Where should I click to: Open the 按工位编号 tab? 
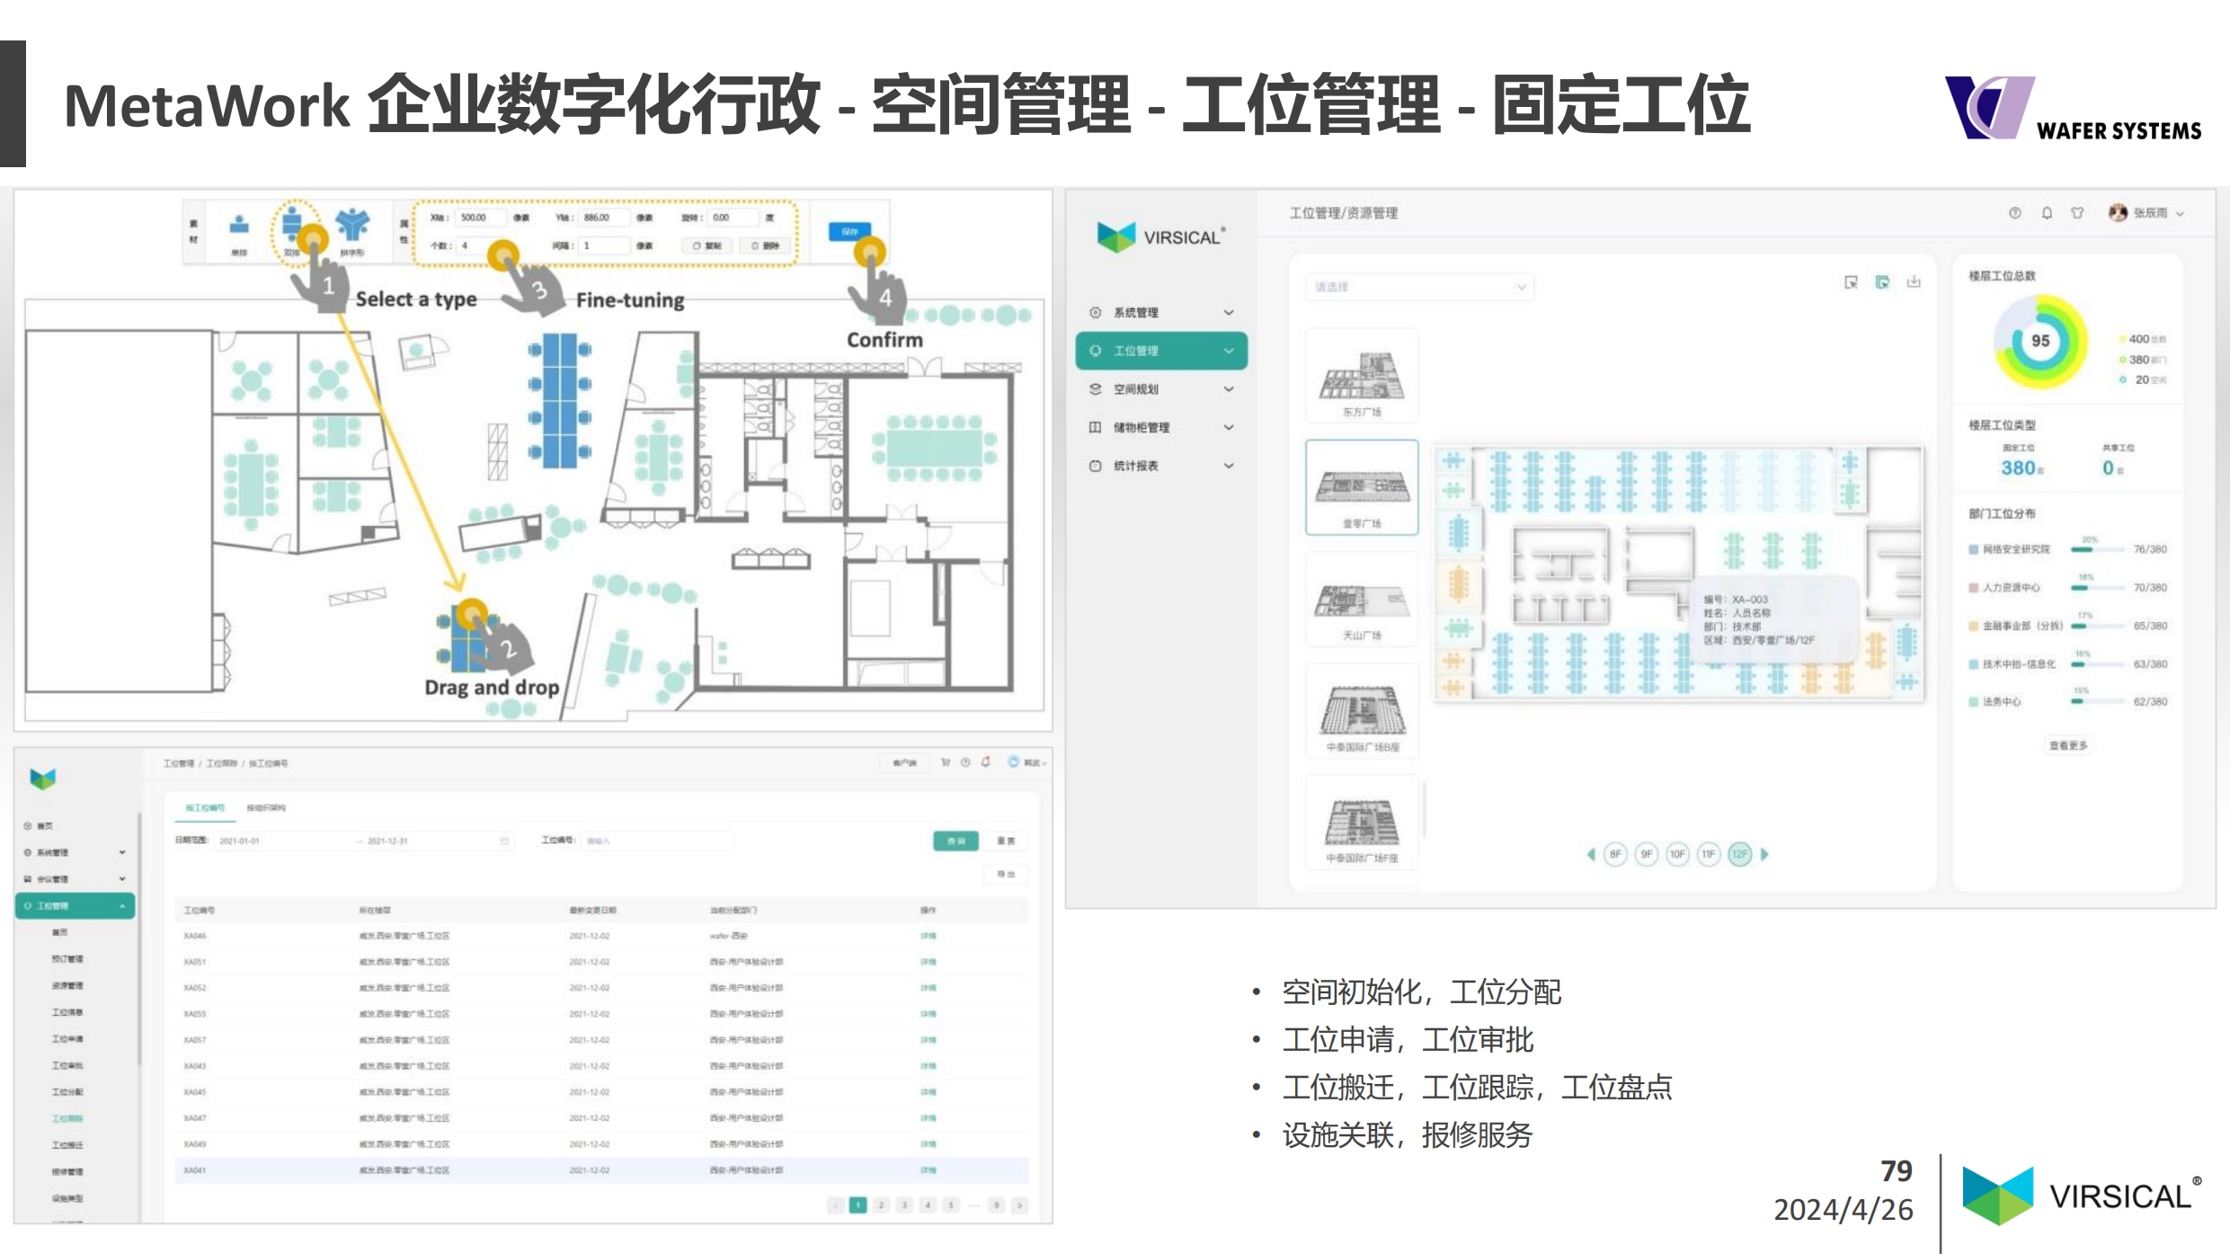(205, 808)
